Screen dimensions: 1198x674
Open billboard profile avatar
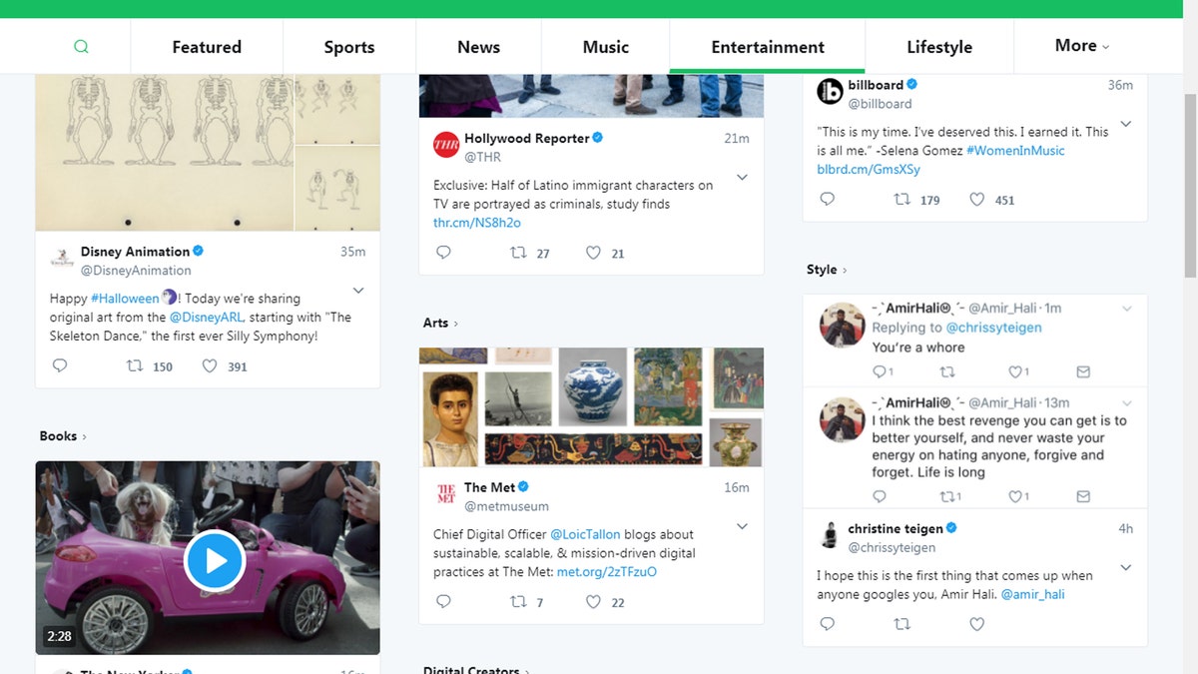tap(830, 92)
